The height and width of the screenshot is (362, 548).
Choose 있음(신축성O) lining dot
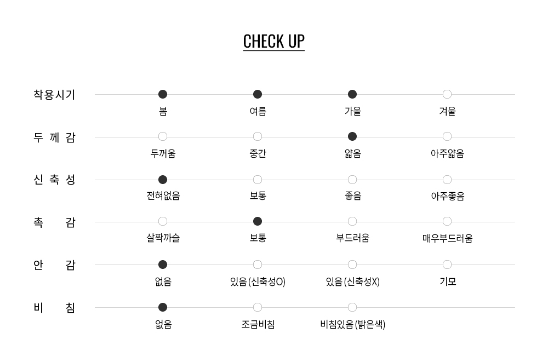tap(258, 265)
